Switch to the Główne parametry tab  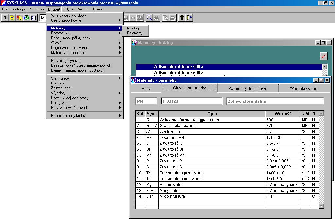189,88
